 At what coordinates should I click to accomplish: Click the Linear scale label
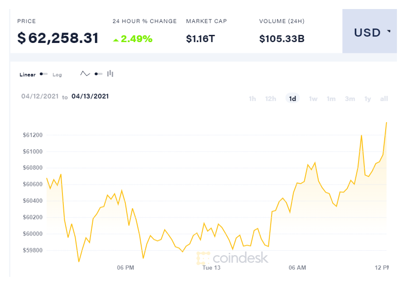click(x=28, y=75)
